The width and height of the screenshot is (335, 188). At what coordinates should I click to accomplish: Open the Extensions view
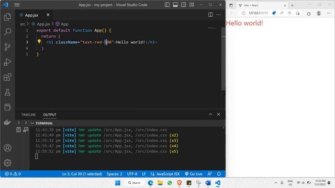[7, 77]
